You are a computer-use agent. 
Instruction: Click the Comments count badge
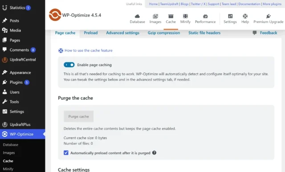point(33,50)
